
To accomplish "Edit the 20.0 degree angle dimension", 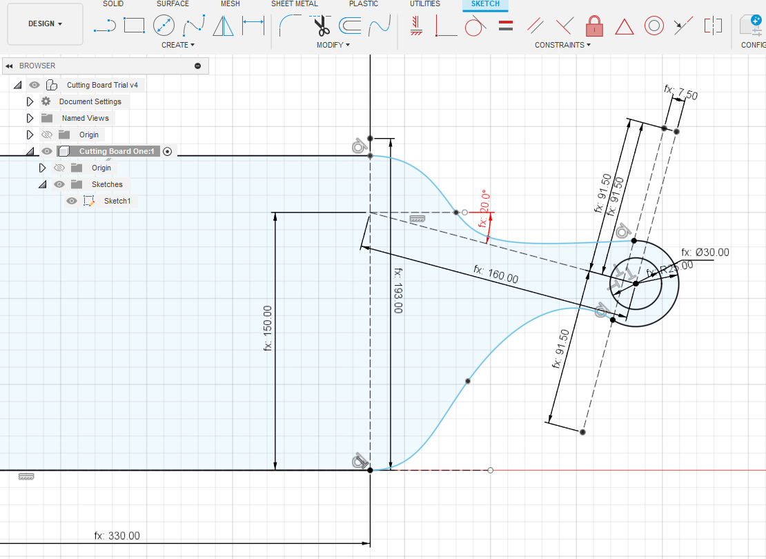I will 483,213.
